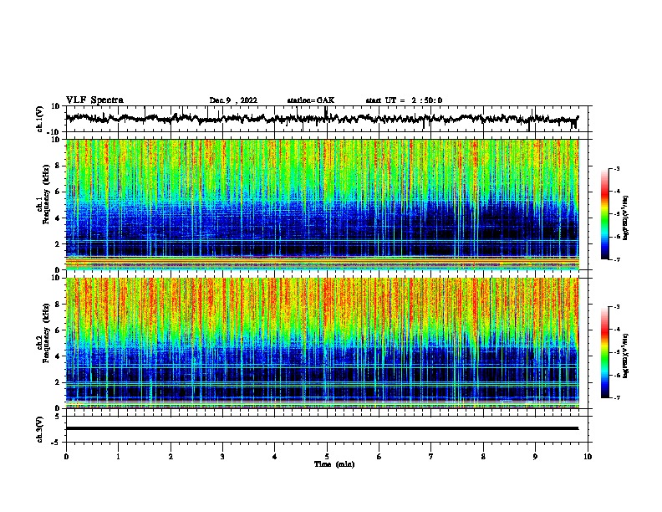The width and height of the screenshot is (662, 512).
Task: Click the log(PSD) label beside ch.1 colorbar
Action: click(625, 218)
